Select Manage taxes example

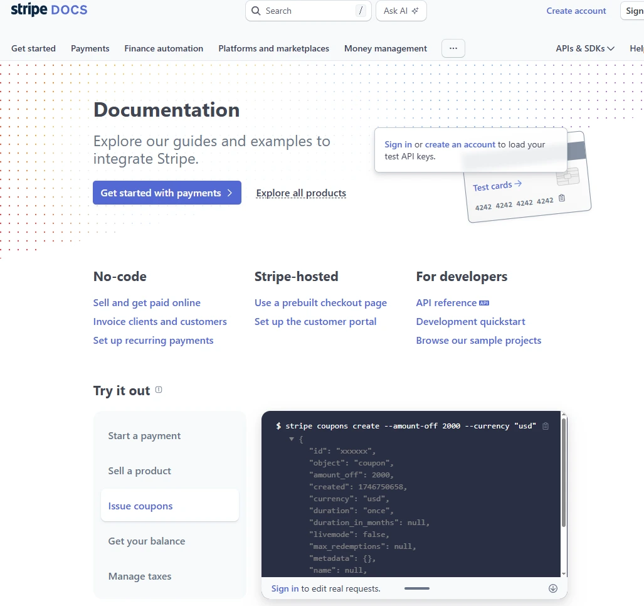pyautogui.click(x=170, y=577)
